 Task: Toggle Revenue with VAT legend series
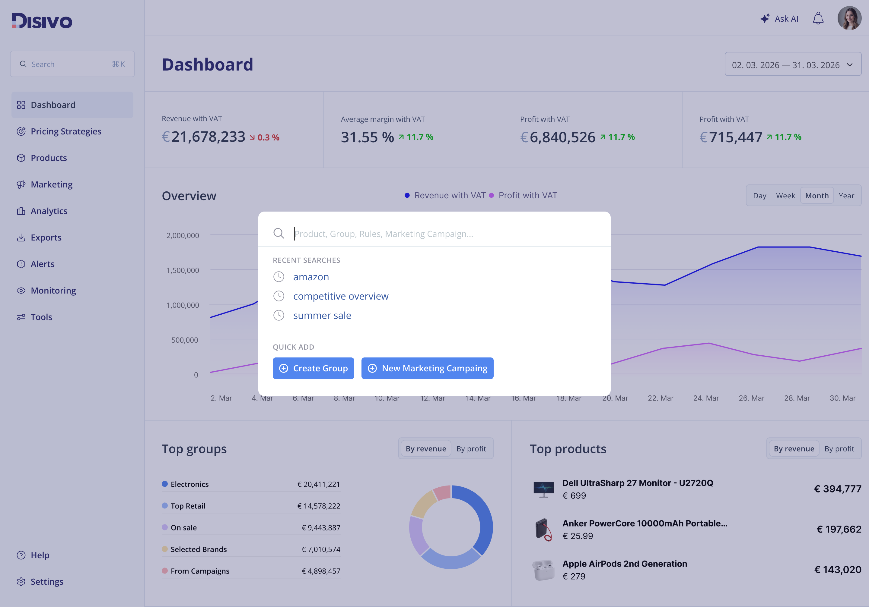click(x=445, y=195)
